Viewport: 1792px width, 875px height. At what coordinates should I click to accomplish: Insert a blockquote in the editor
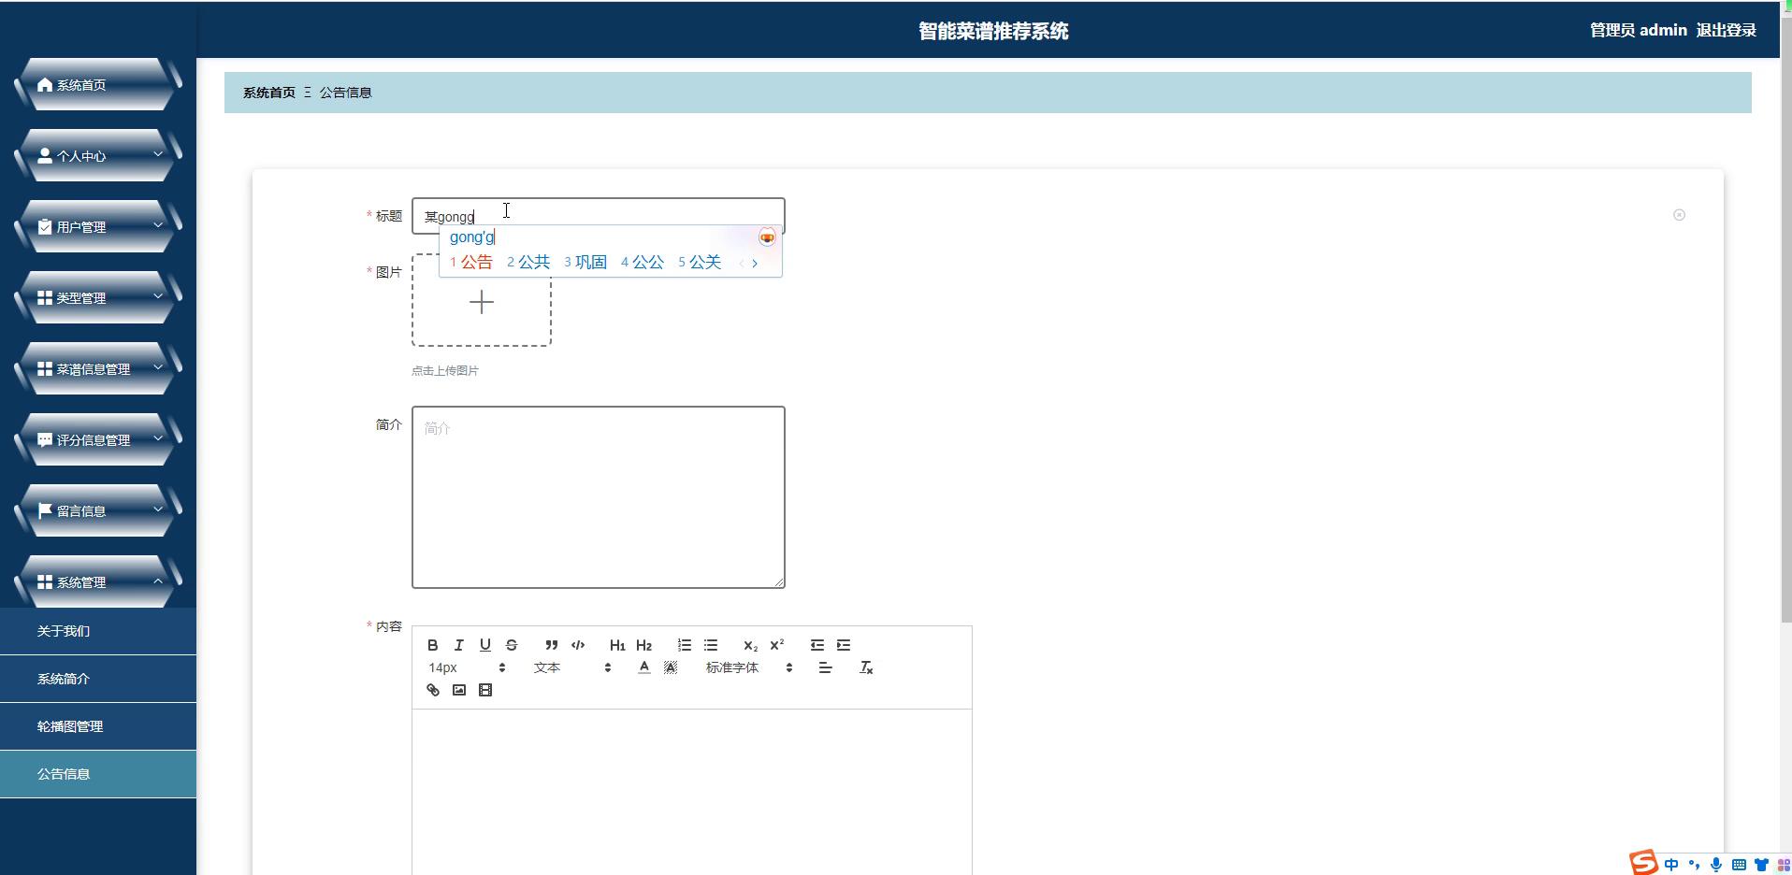(x=552, y=645)
